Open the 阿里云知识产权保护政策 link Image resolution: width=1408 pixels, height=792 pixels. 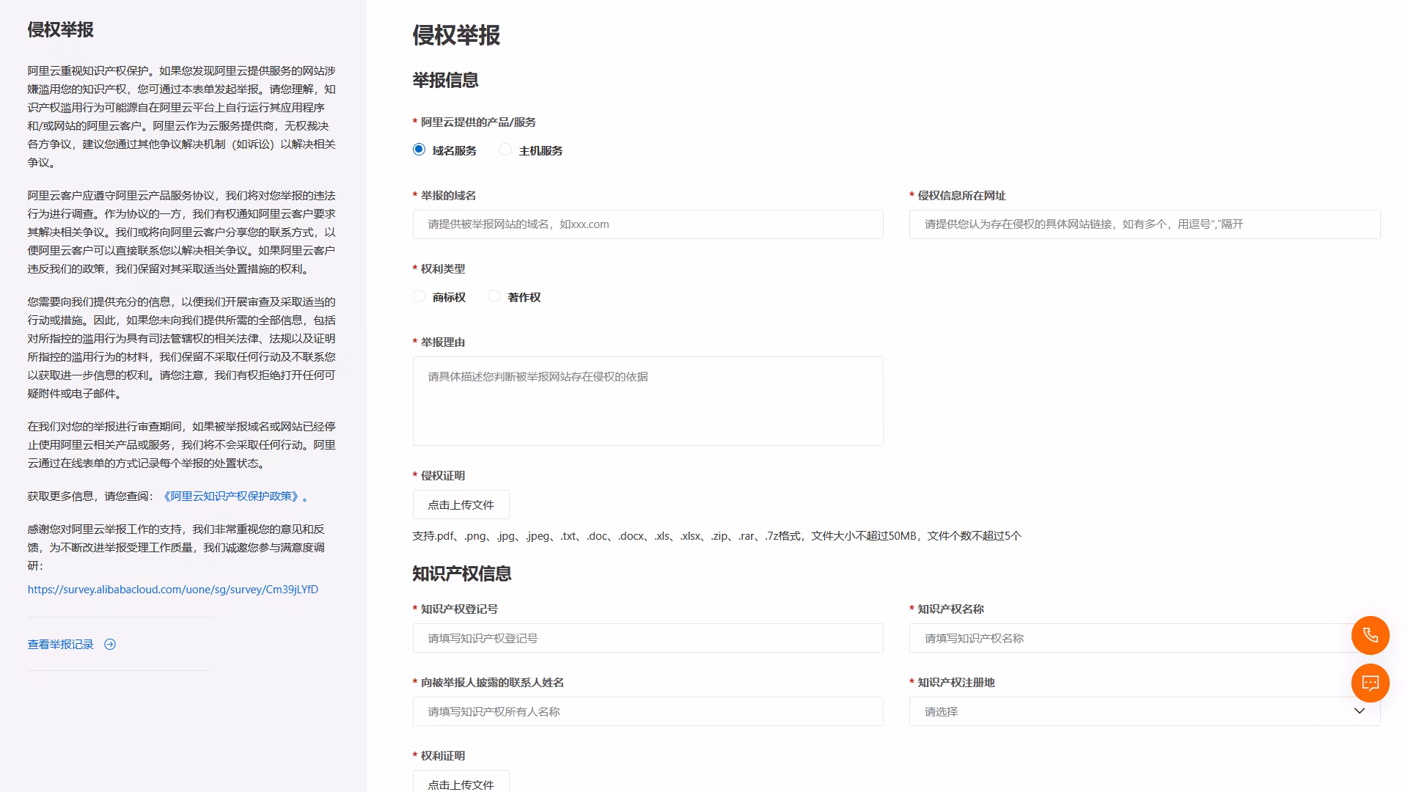click(232, 496)
